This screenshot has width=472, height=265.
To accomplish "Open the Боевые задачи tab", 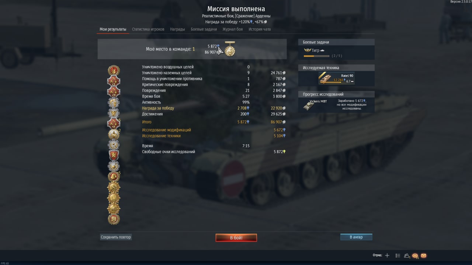I will pos(204,29).
